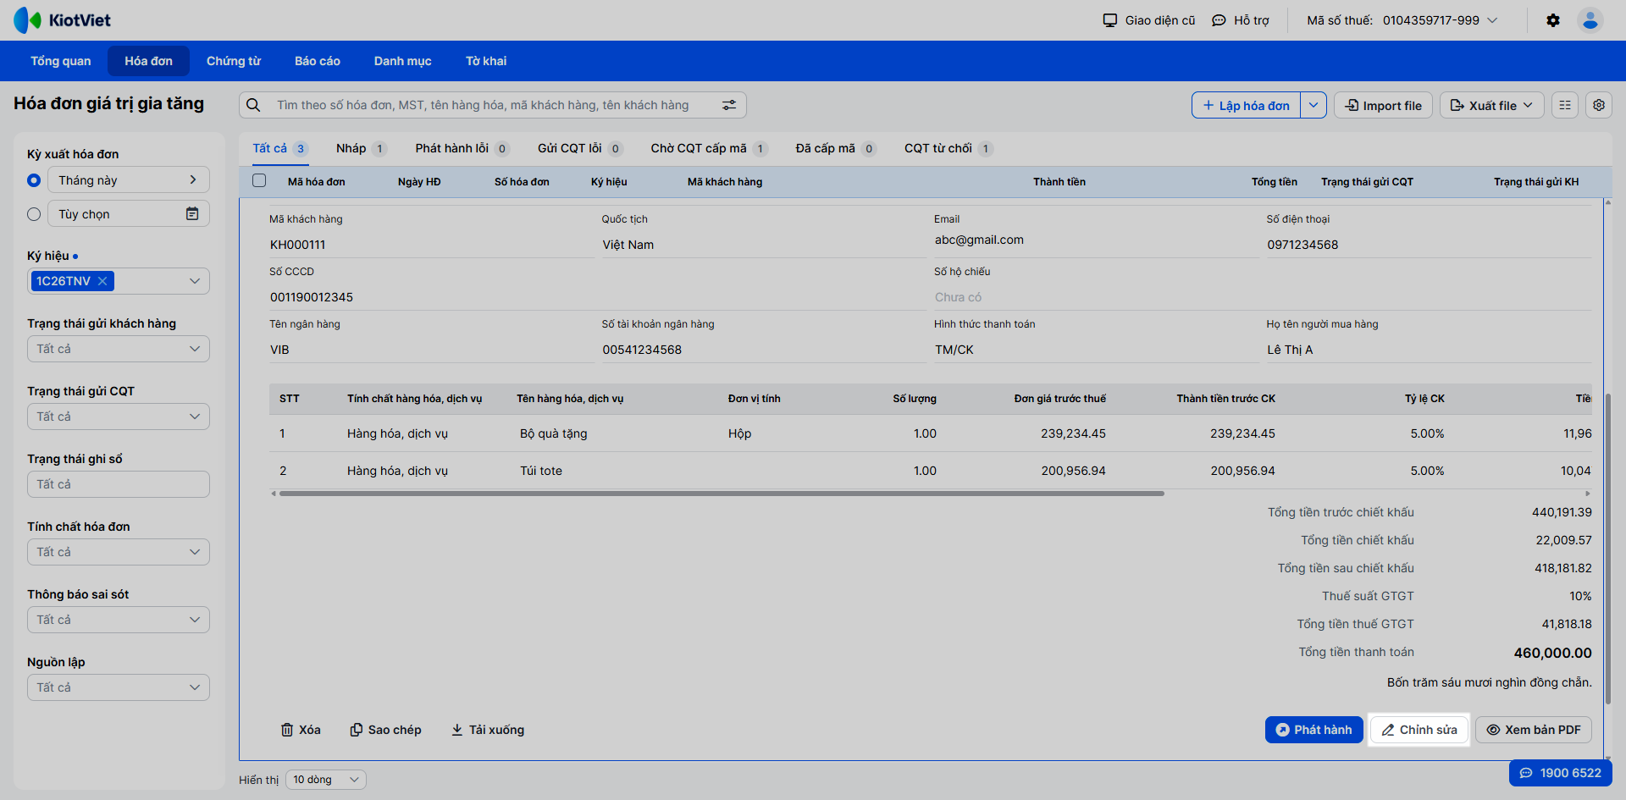
Task: Click the bank account number 00541234568
Action: (642, 350)
